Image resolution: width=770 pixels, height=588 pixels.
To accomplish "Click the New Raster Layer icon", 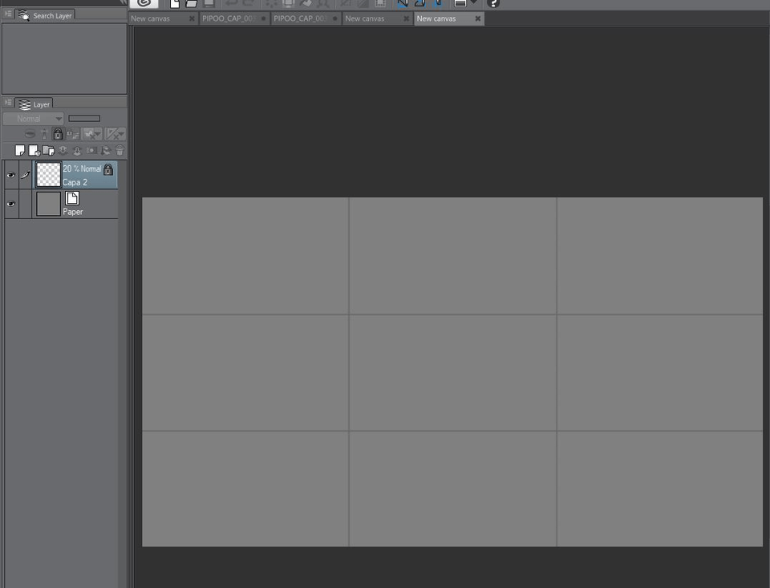I will [x=19, y=150].
